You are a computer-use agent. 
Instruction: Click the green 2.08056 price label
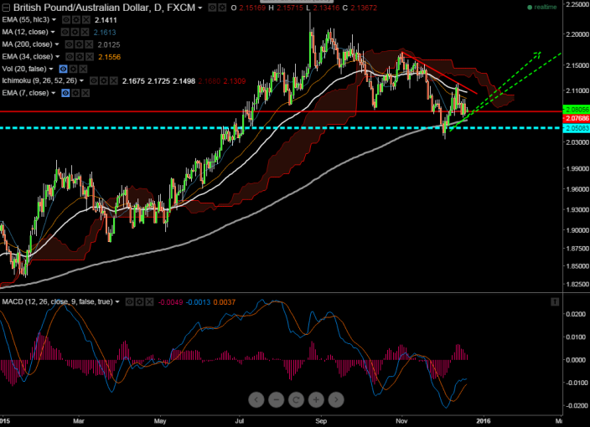[x=576, y=110]
